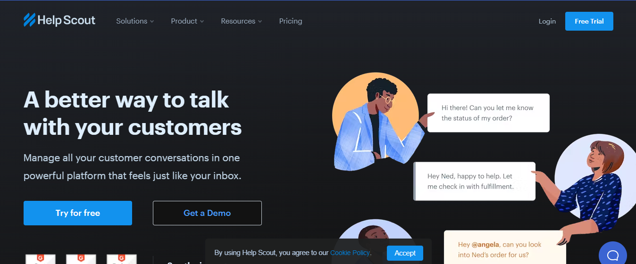Click the 'Hey Ned, happy to help' bubble
The height and width of the screenshot is (264, 636).
point(475,181)
